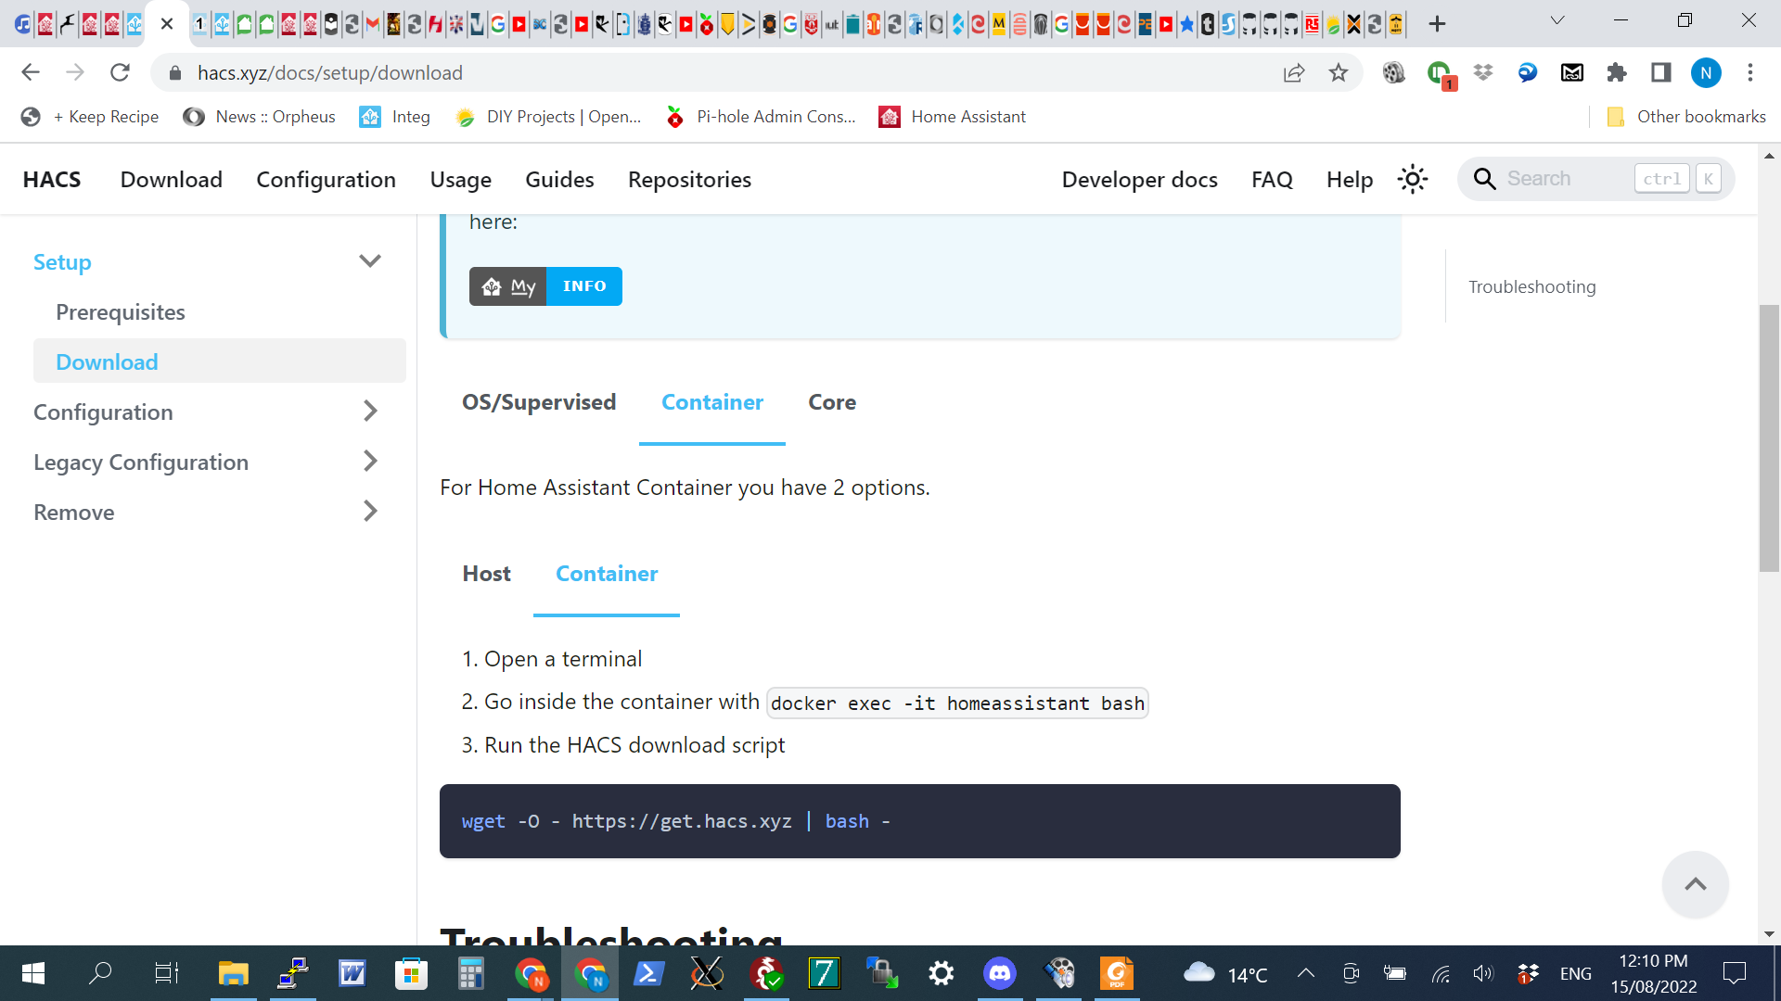Open Discord from the taskbar

click(1000, 973)
